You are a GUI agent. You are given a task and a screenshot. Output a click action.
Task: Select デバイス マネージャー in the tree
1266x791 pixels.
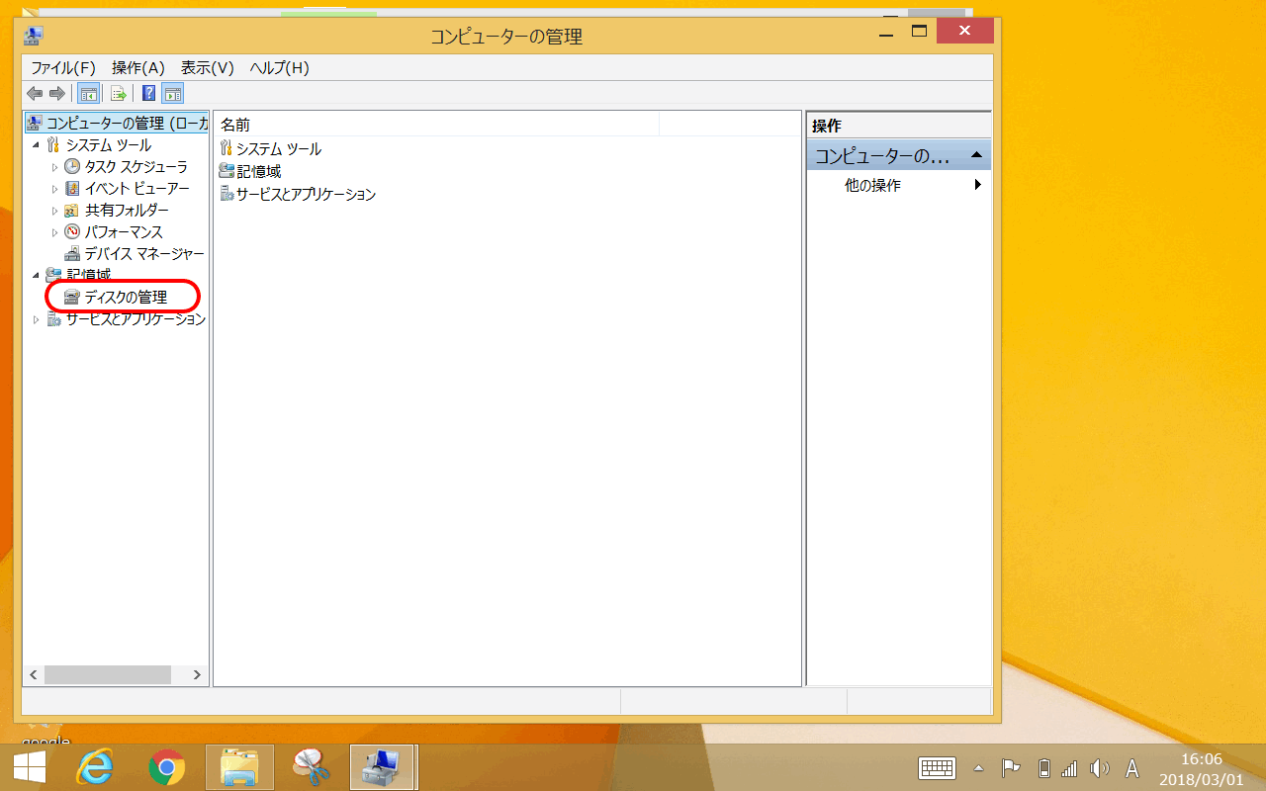pyautogui.click(x=143, y=253)
